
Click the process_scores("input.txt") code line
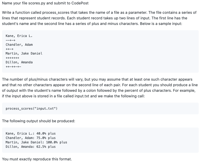click(31, 108)
